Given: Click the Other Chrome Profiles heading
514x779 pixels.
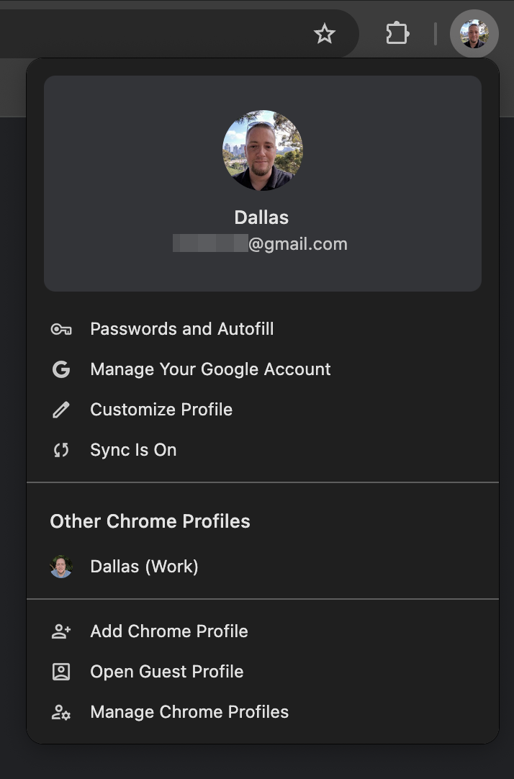Looking at the screenshot, I should 150,521.
